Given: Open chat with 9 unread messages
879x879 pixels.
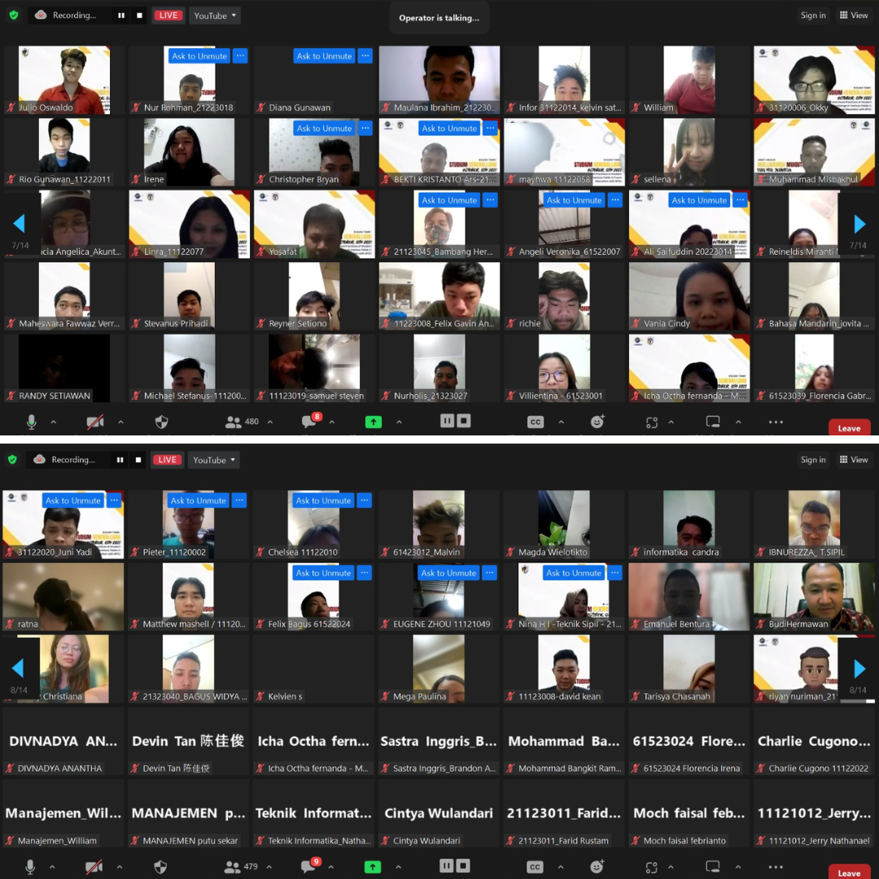Looking at the screenshot, I should pos(310,865).
